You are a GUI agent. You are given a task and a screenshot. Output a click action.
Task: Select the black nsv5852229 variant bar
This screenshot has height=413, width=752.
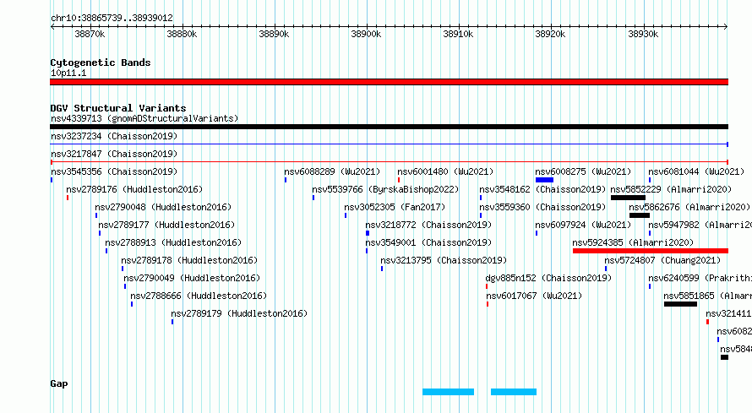[x=628, y=198]
